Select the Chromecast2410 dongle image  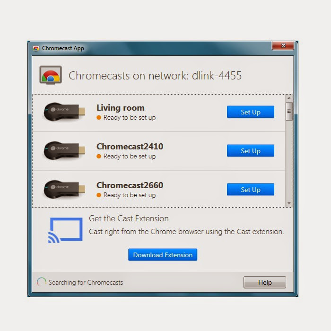[x=64, y=150]
